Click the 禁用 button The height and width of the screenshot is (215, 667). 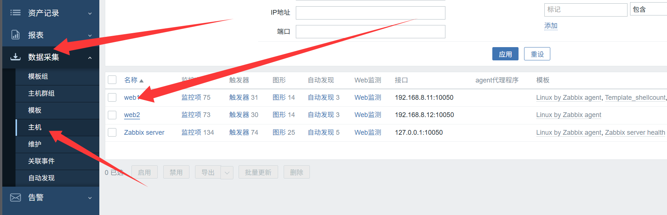[176, 172]
